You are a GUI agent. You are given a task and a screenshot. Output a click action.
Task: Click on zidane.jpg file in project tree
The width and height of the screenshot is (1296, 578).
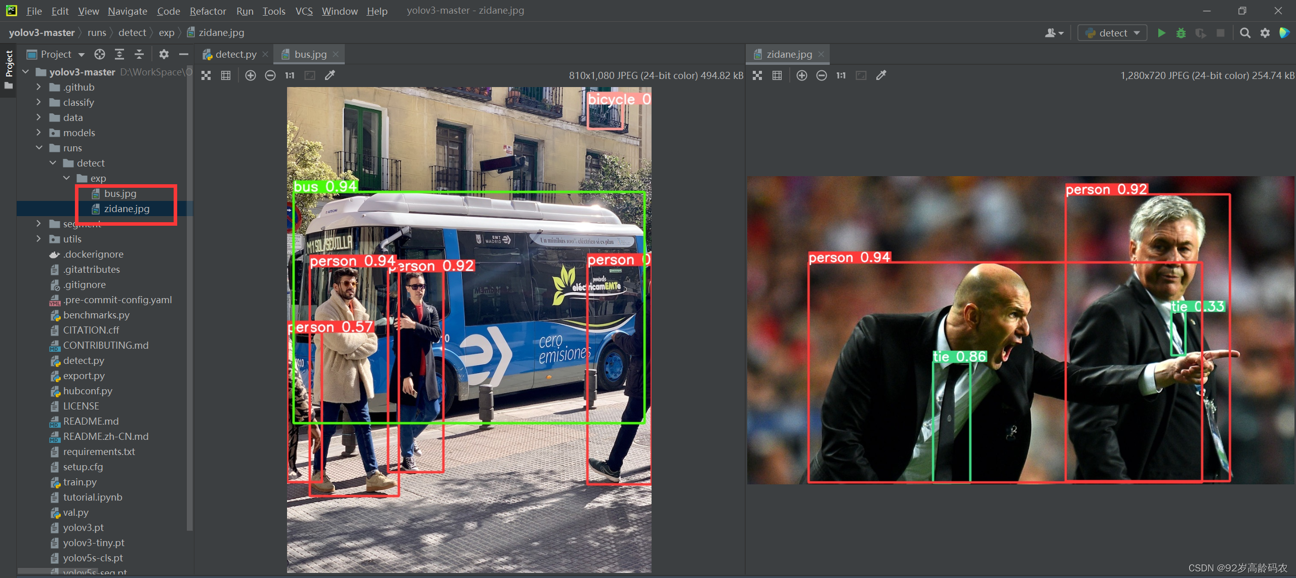coord(127,209)
